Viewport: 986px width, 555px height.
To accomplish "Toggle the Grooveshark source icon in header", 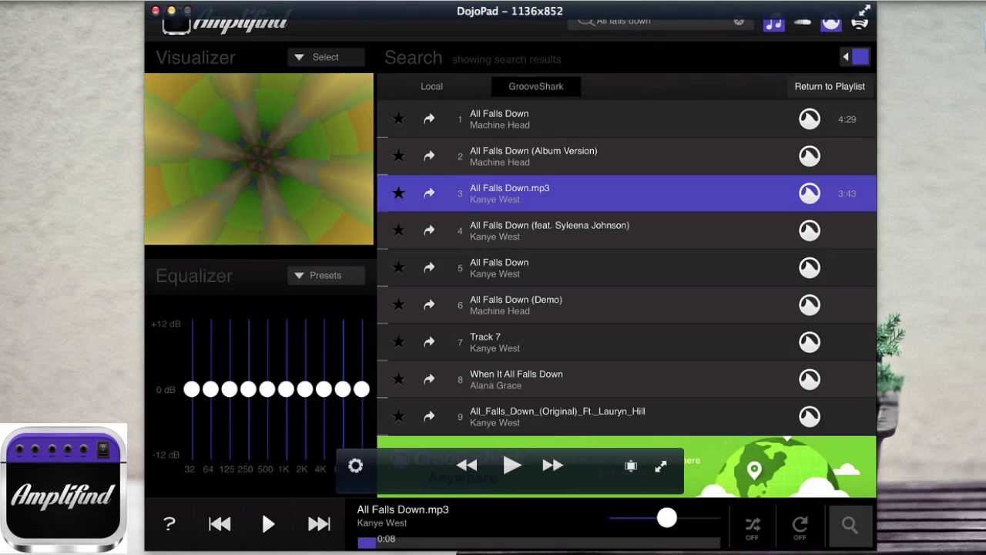I will (x=830, y=22).
